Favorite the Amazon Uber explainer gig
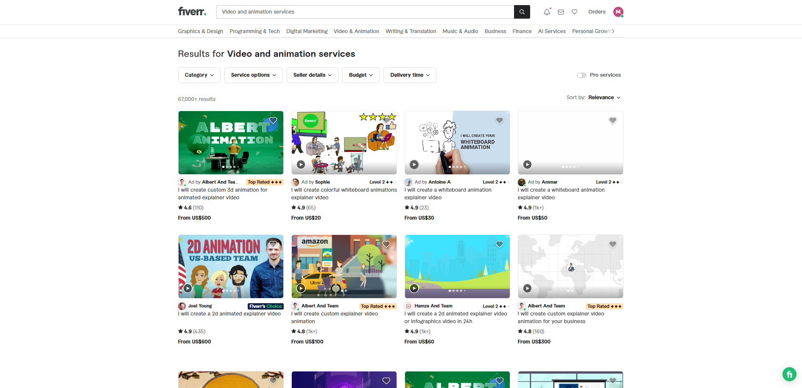Viewport: 802px width, 388px height. (x=386, y=244)
